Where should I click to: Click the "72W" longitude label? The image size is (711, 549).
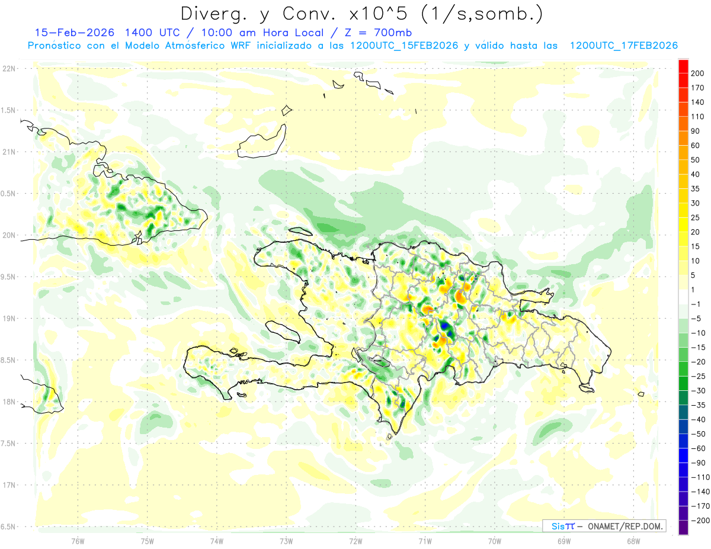(355, 540)
